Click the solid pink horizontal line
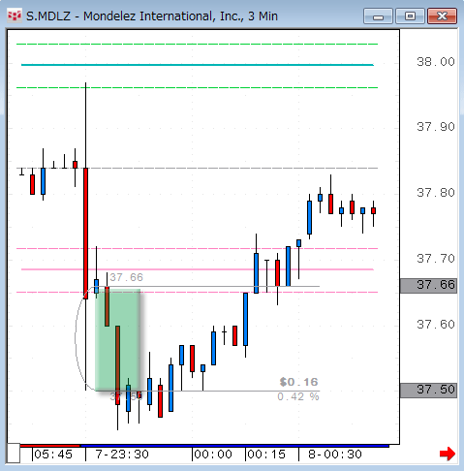464x471 pixels. click(198, 269)
